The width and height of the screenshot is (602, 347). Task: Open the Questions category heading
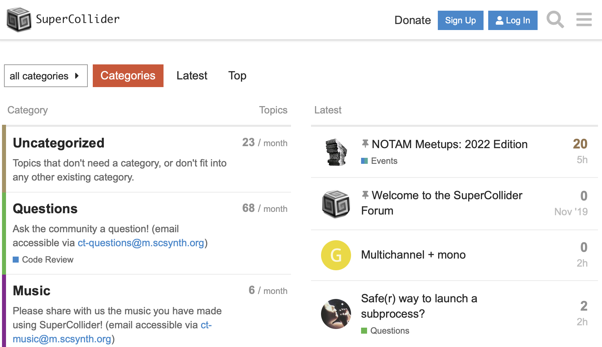pyautogui.click(x=45, y=209)
